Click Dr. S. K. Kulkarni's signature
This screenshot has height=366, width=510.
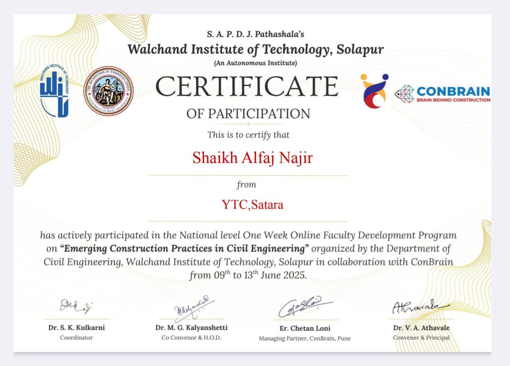(76, 306)
